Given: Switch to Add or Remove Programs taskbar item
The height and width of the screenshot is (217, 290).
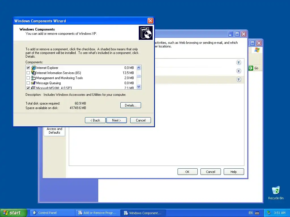Looking at the screenshot, I should click(98, 213).
